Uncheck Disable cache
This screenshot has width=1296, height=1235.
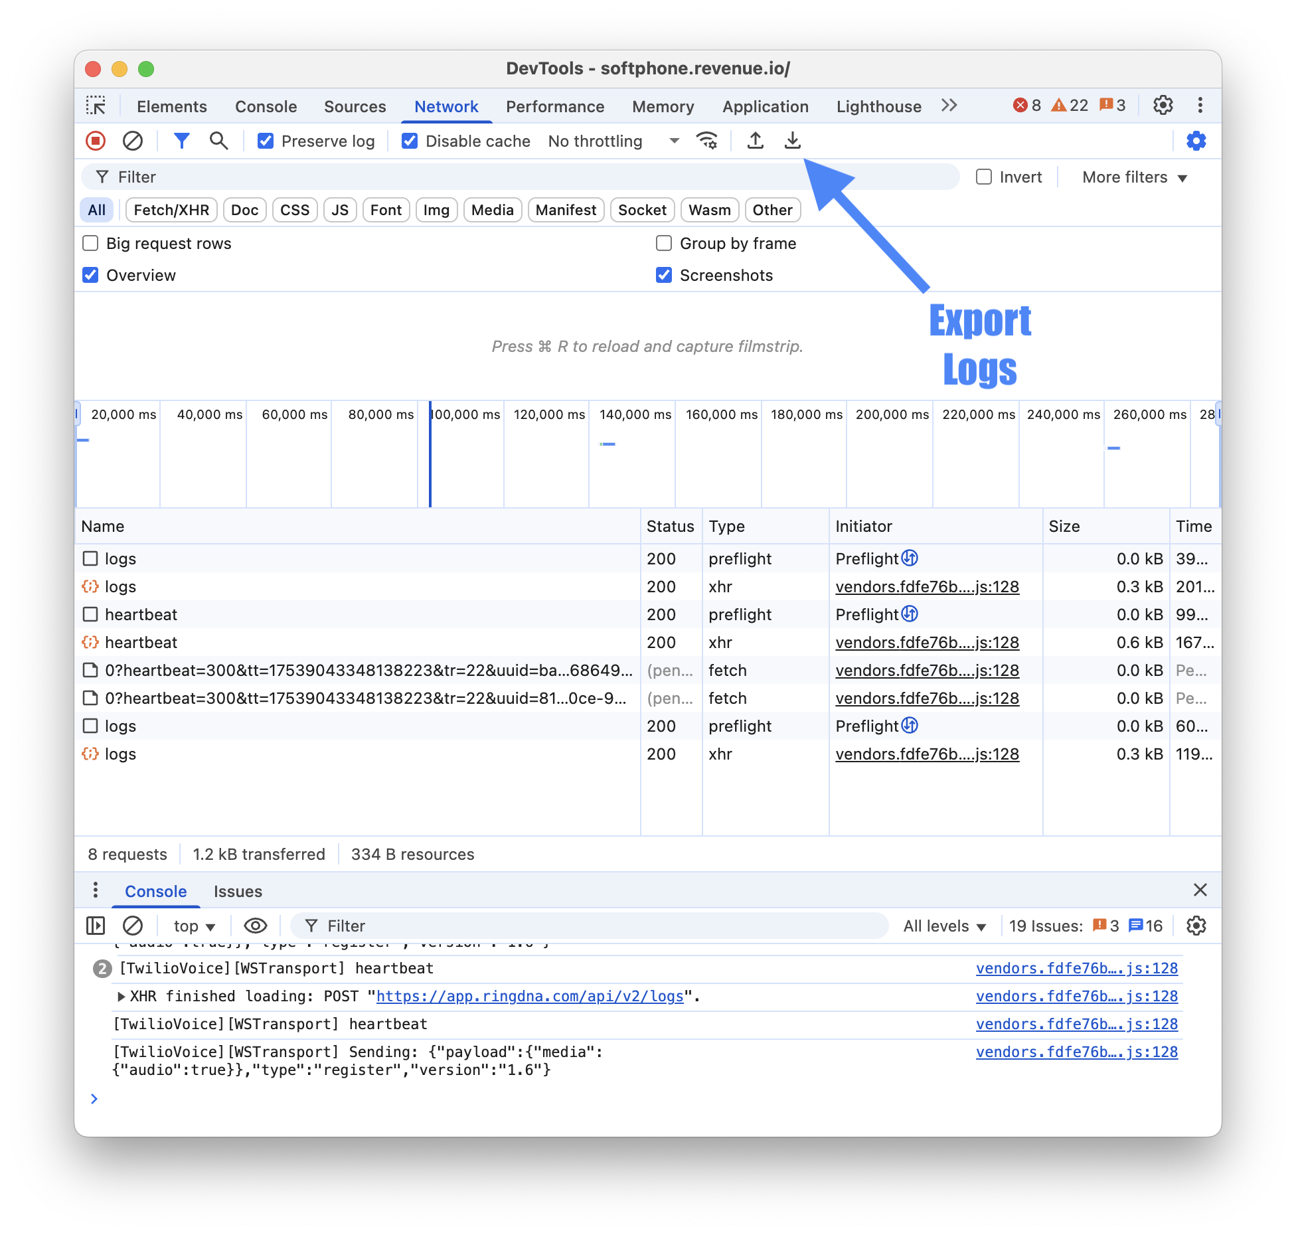pyautogui.click(x=409, y=141)
